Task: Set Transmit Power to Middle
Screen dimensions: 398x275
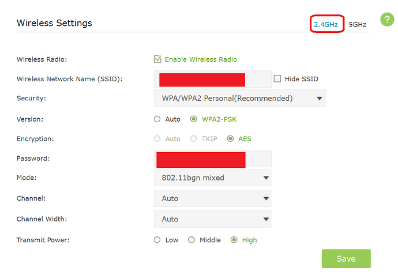Action: pyautogui.click(x=192, y=240)
